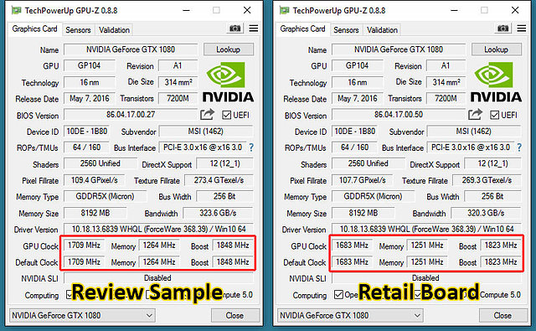Viewport: 536px width, 331px height.
Task: Click BIOS version field 86.04.17.00.27
Action: (x=131, y=115)
